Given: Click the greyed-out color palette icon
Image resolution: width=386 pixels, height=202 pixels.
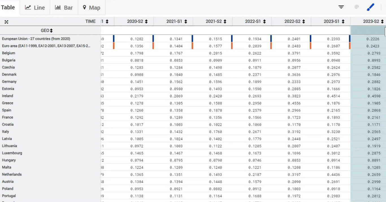Looking at the screenshot, I should pos(357,7).
